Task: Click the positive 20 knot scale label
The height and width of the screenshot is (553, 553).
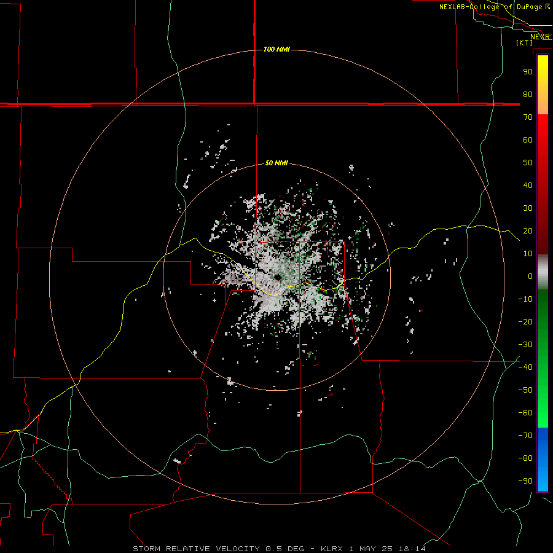Action: tap(528, 230)
